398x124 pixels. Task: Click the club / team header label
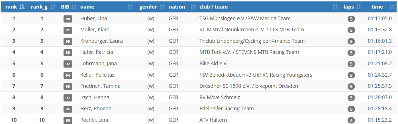213,7
